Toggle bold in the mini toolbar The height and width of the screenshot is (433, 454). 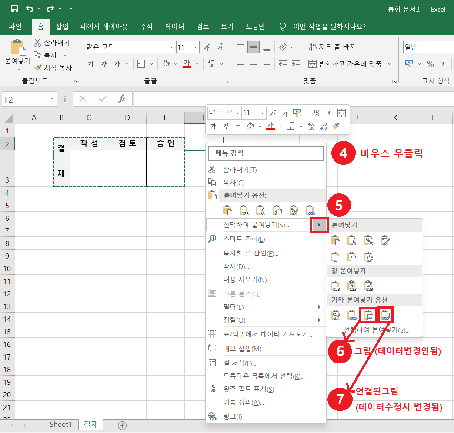[x=214, y=126]
